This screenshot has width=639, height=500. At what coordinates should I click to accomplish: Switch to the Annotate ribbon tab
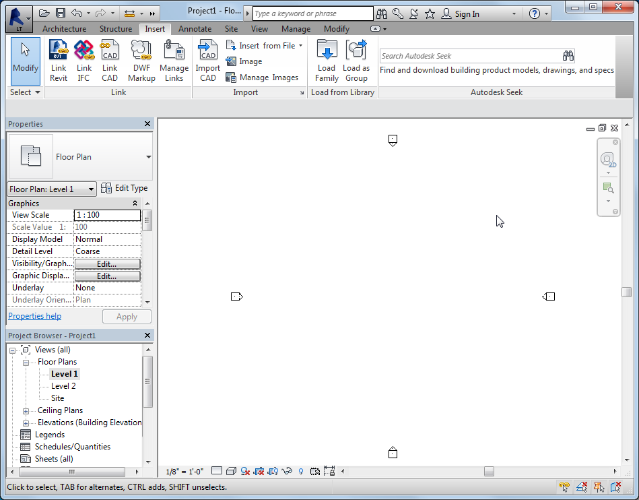[195, 29]
